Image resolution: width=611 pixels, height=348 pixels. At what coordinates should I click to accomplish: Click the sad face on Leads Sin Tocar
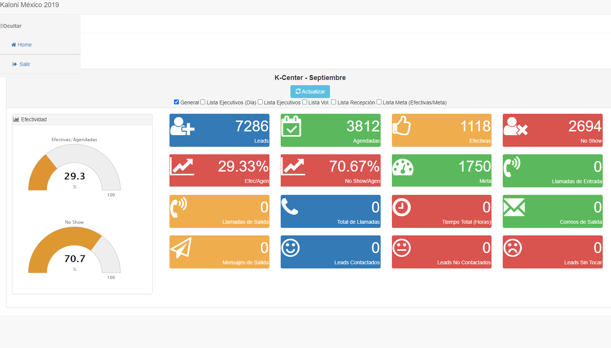coord(513,248)
